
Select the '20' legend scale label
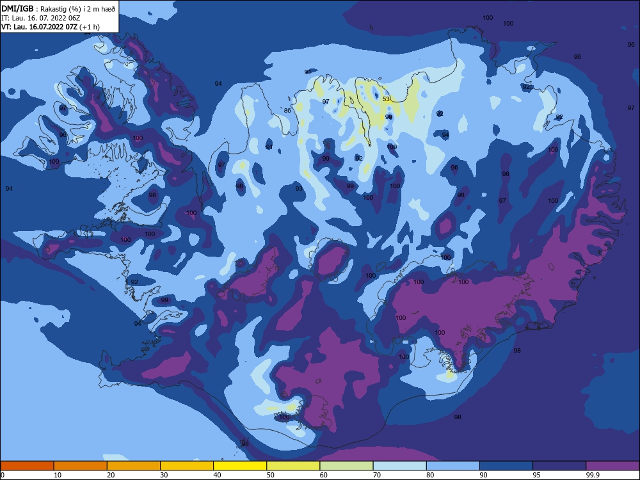tap(111, 475)
